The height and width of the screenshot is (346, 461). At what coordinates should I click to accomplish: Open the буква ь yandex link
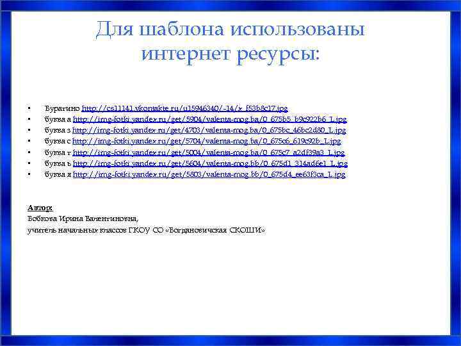pyautogui.click(x=210, y=163)
